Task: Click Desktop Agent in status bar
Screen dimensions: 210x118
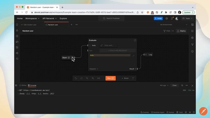Action: tap(157, 112)
